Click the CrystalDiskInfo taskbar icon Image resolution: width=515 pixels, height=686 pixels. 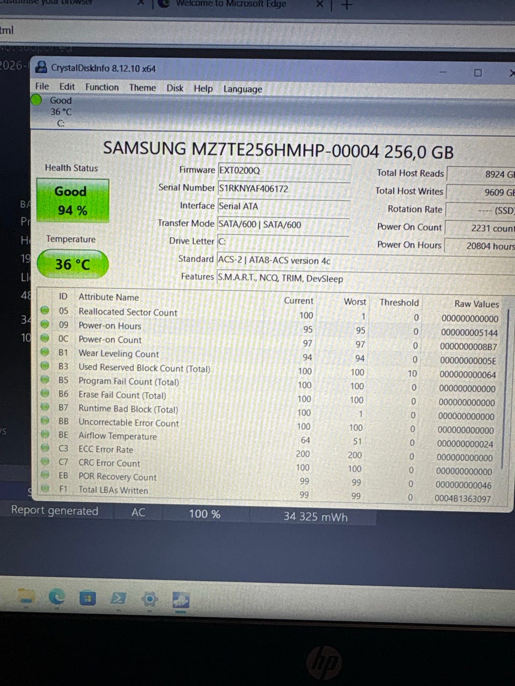pos(181,600)
